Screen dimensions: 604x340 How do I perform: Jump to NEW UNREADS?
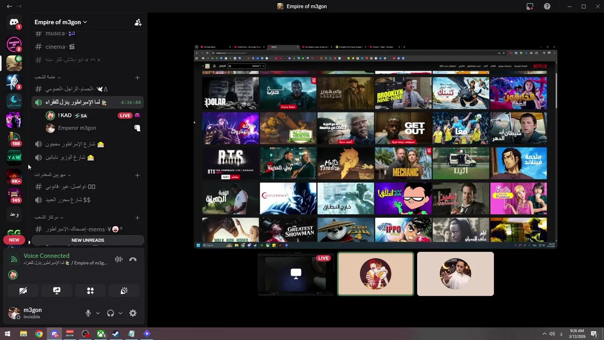[88, 240]
